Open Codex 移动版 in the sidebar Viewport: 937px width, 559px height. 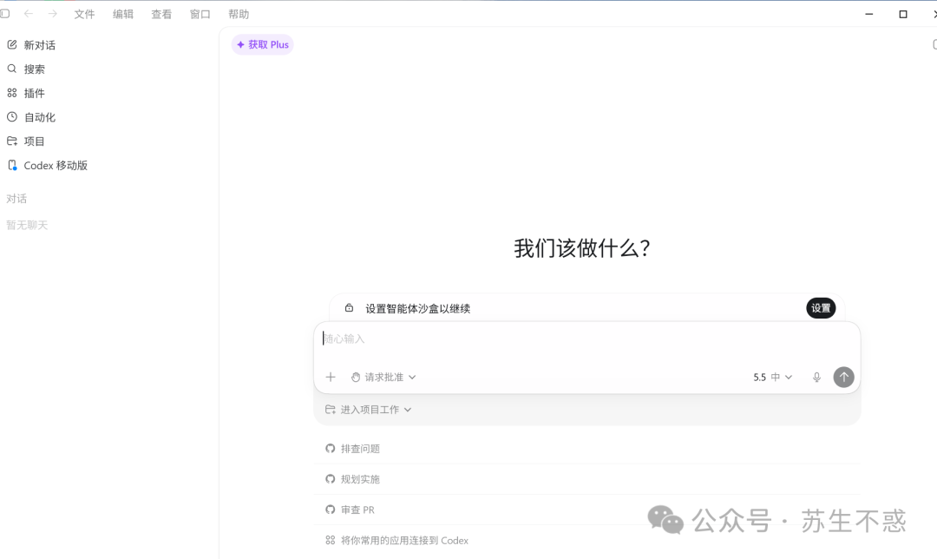pyautogui.click(x=56, y=165)
